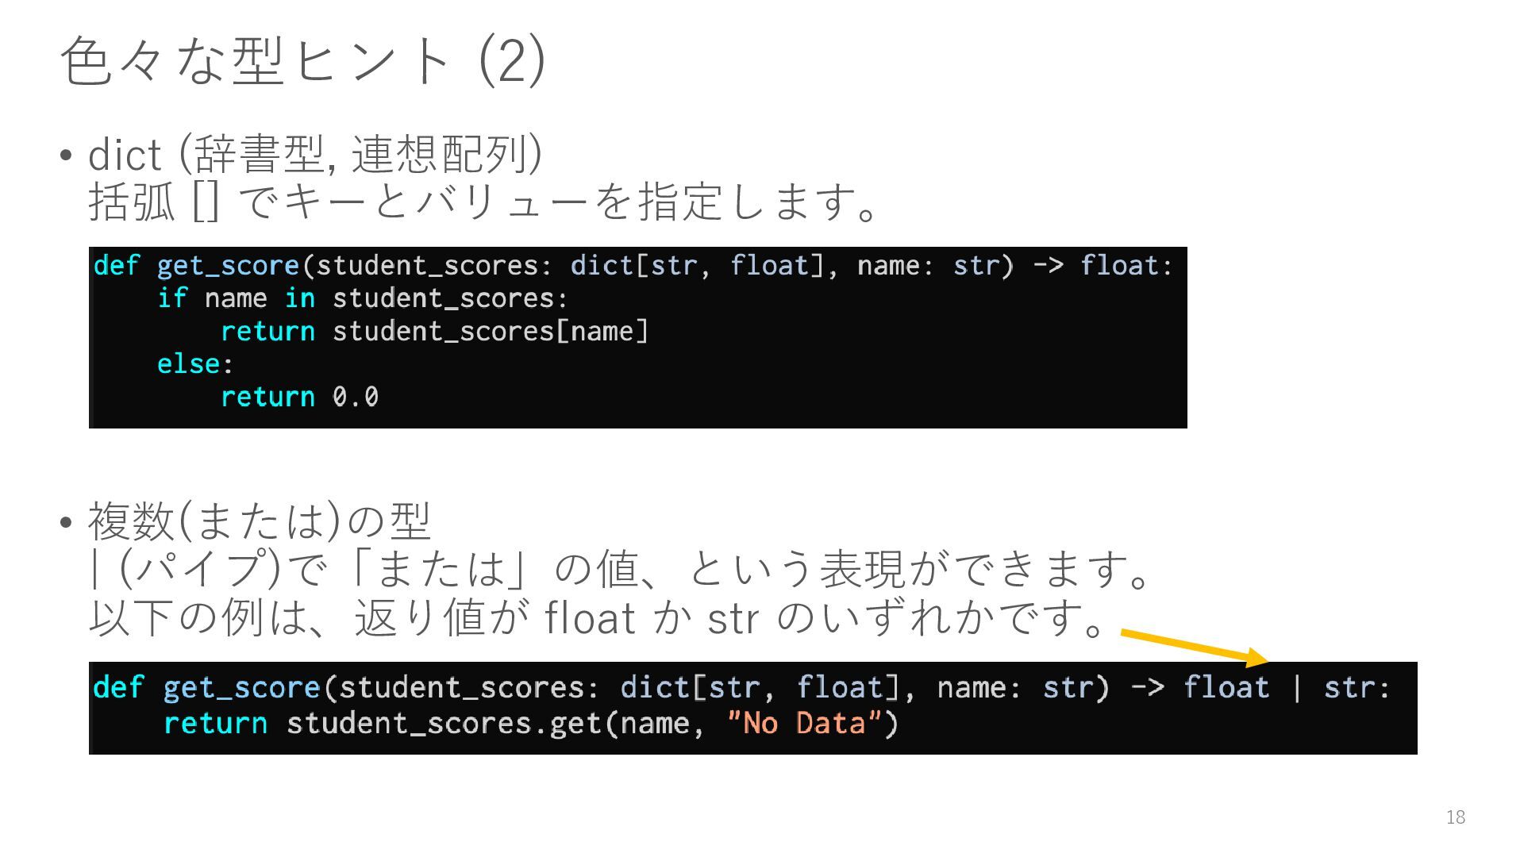Click the final "str:" return type in the second code block
This screenshot has width=1524, height=857.
click(1357, 687)
